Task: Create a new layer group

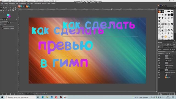Action: tap(161, 94)
